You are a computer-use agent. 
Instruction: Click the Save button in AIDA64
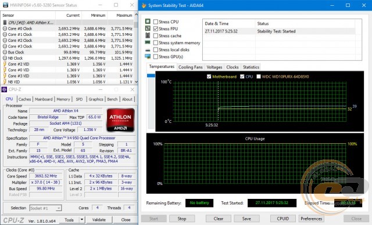(x=246, y=219)
